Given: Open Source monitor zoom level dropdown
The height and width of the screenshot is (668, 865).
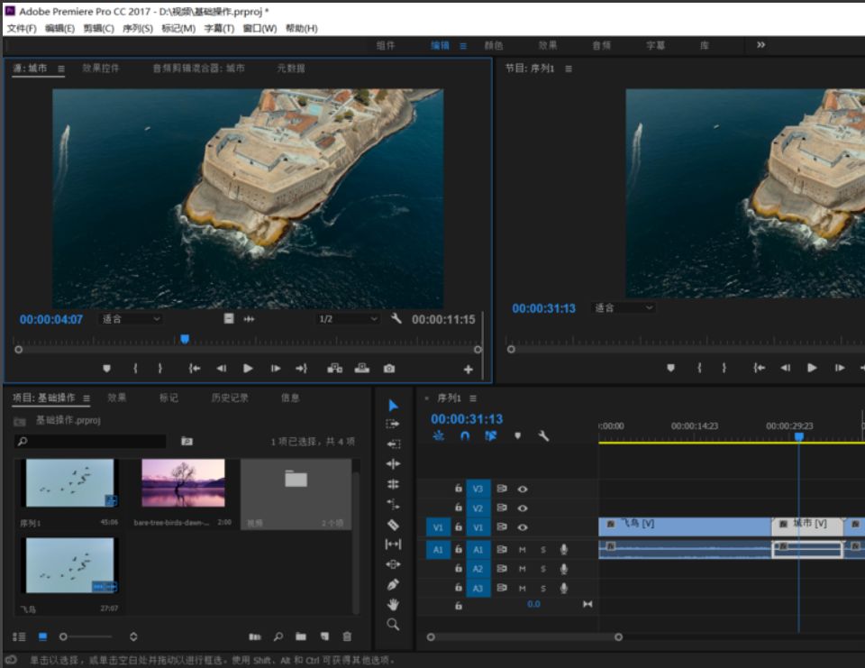Looking at the screenshot, I should click(x=131, y=318).
